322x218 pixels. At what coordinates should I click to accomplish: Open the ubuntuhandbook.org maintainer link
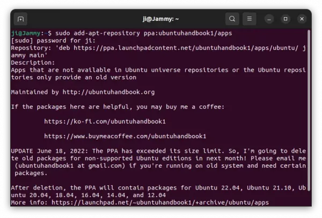pyautogui.click(x=108, y=92)
